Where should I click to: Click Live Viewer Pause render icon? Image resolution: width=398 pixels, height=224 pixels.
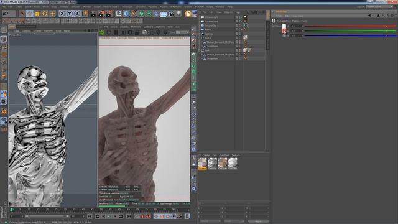[116, 32]
